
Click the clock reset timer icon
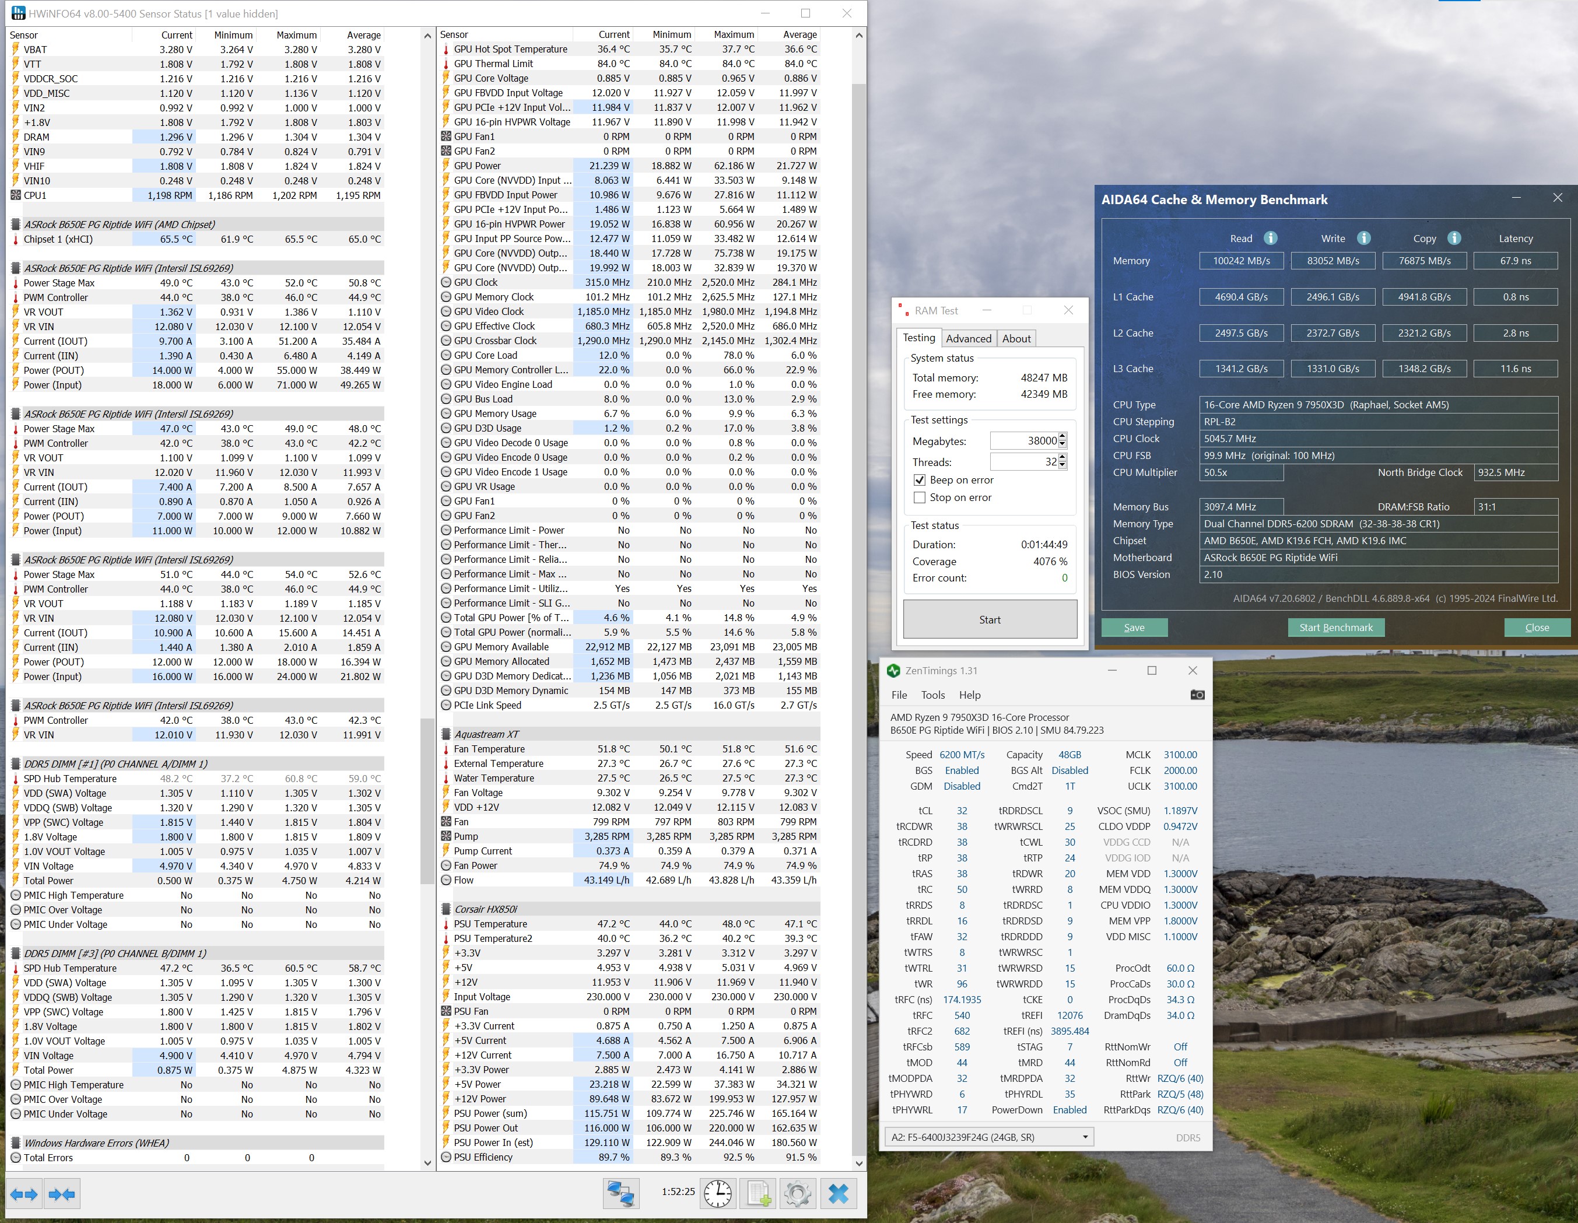[x=717, y=1193]
